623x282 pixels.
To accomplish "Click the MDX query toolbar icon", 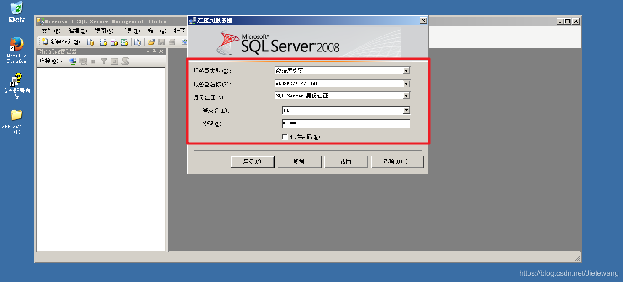I will 104,42.
